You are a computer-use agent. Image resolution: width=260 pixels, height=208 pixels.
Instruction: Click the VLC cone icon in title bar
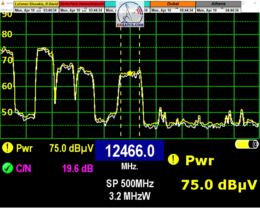tap(3, 3)
